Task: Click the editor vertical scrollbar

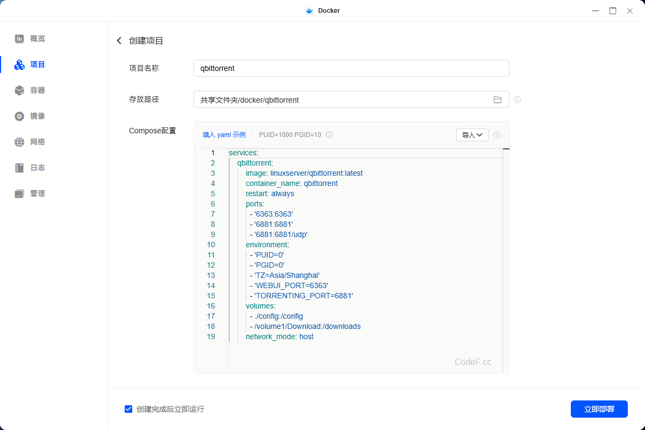Action: click(x=506, y=261)
